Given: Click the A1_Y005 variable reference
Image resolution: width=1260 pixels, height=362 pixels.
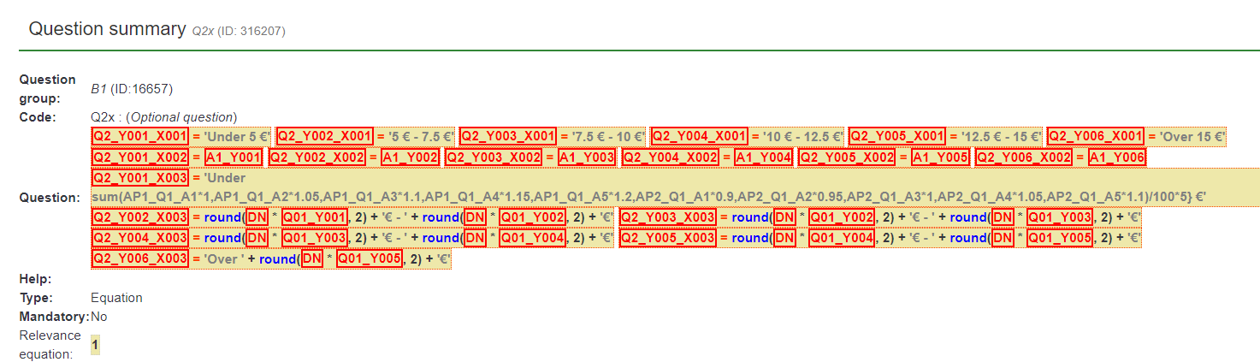Looking at the screenshot, I should click(940, 157).
